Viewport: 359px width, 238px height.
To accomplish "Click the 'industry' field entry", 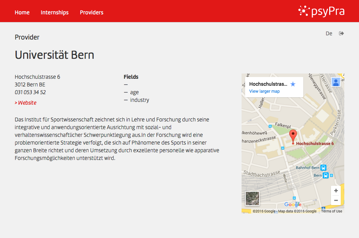I will (x=140, y=100).
